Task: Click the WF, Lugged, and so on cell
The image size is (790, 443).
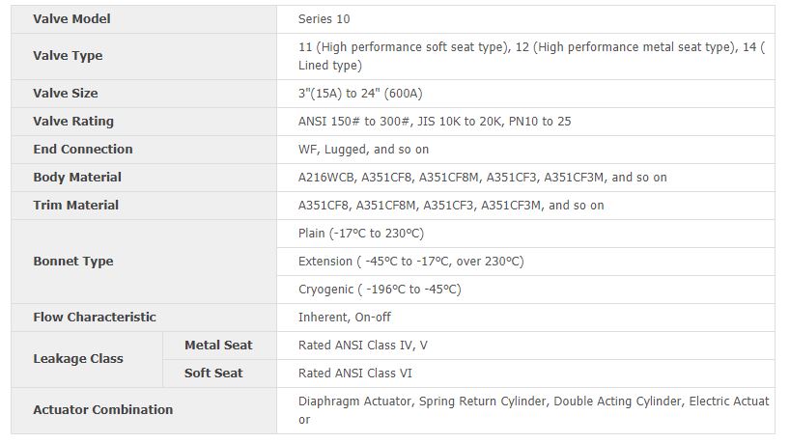Action: [363, 150]
